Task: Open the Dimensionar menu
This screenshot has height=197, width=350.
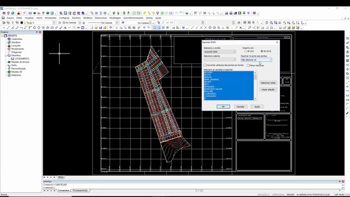Action: (101, 18)
